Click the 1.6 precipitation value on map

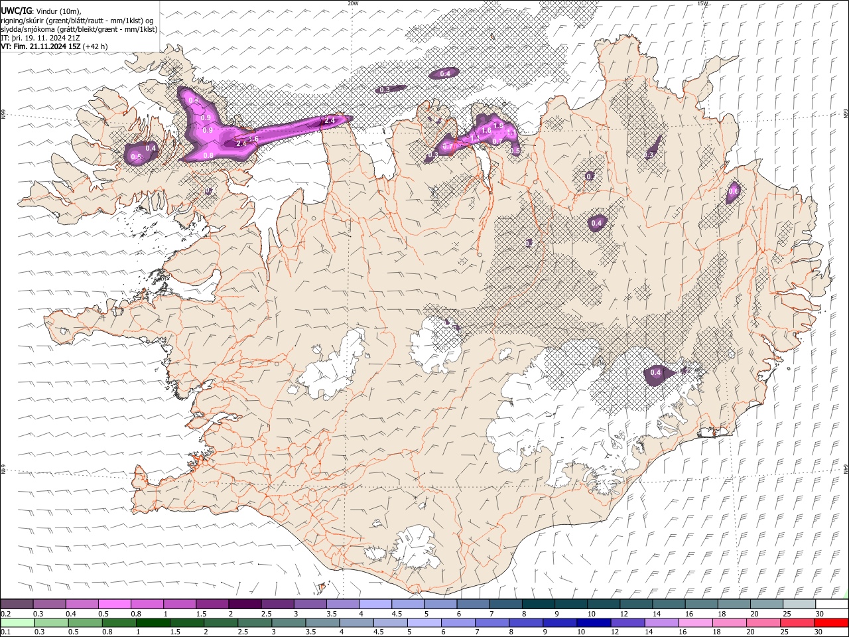pyautogui.click(x=486, y=131)
